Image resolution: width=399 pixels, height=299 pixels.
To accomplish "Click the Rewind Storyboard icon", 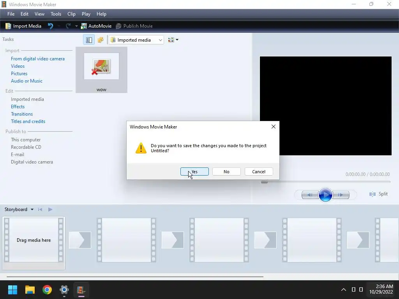I will coord(40,209).
